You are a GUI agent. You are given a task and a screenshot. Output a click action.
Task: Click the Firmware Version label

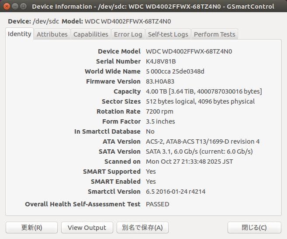[x=113, y=81]
